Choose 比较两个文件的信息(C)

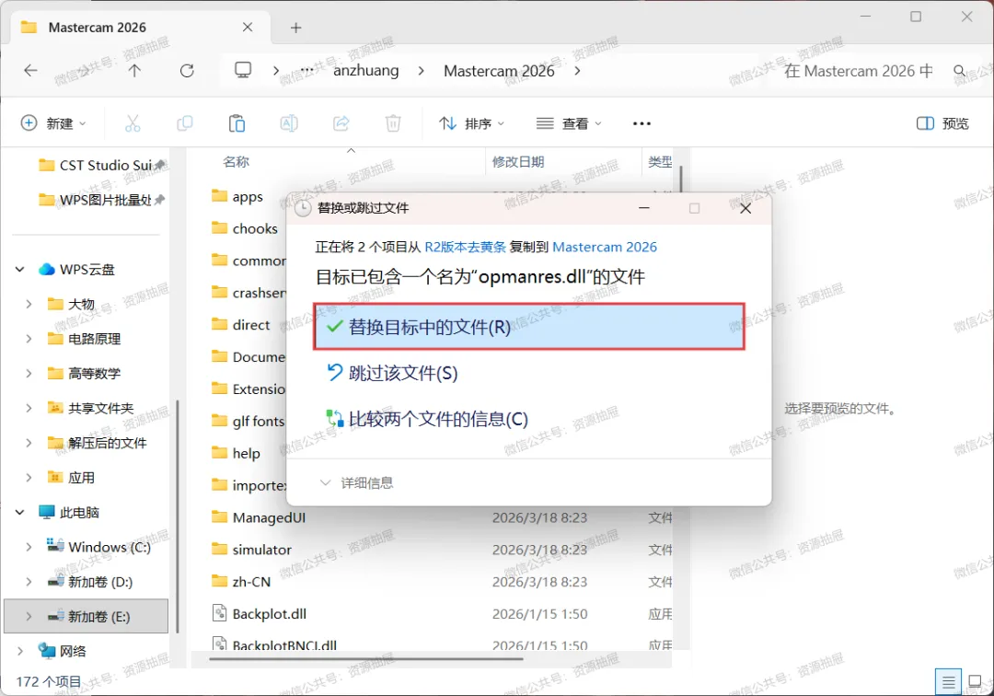coord(427,419)
